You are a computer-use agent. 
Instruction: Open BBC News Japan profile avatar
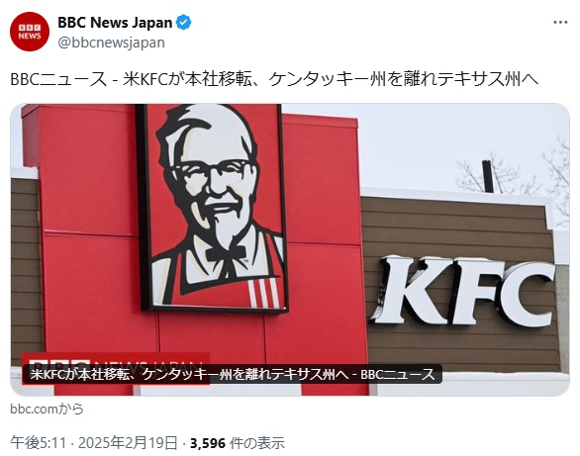30,32
